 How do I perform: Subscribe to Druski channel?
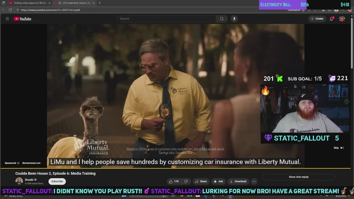tap(57, 181)
